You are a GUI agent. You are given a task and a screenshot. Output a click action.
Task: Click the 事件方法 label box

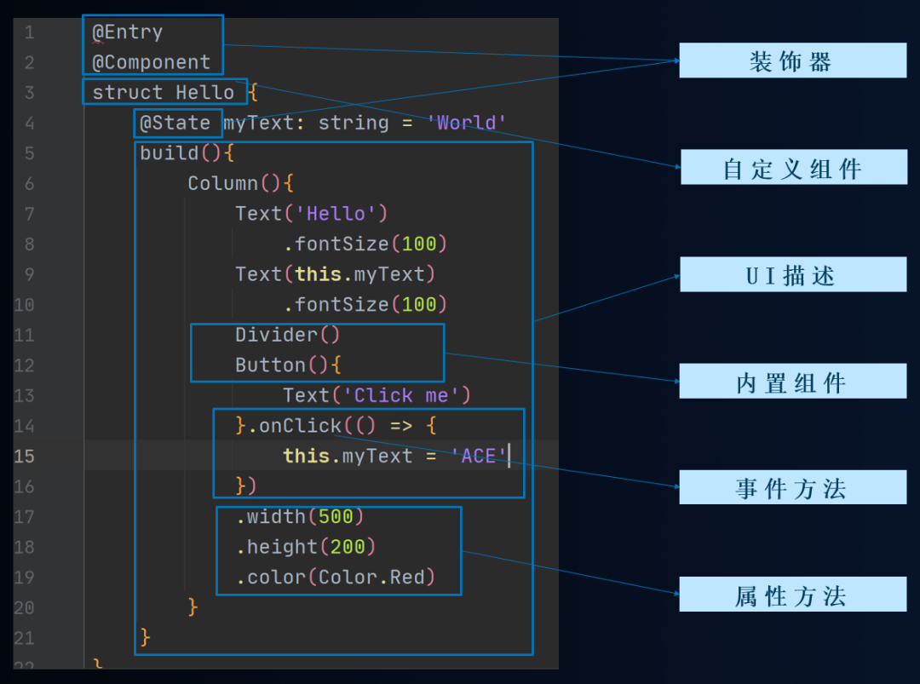793,487
